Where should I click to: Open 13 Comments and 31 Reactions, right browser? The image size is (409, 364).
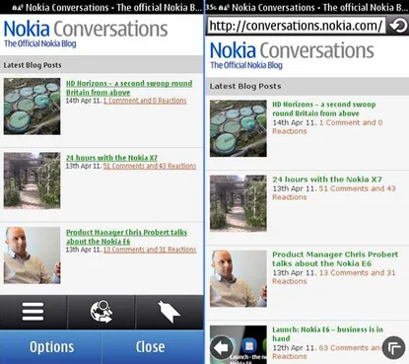coord(334,277)
